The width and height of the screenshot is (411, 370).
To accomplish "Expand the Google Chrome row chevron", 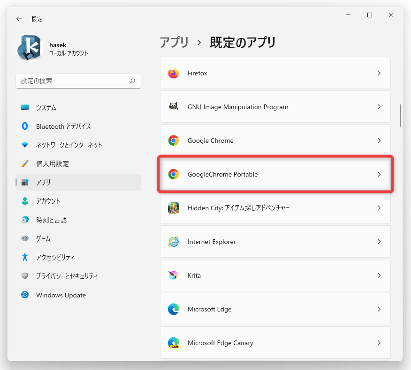I will pyautogui.click(x=379, y=141).
